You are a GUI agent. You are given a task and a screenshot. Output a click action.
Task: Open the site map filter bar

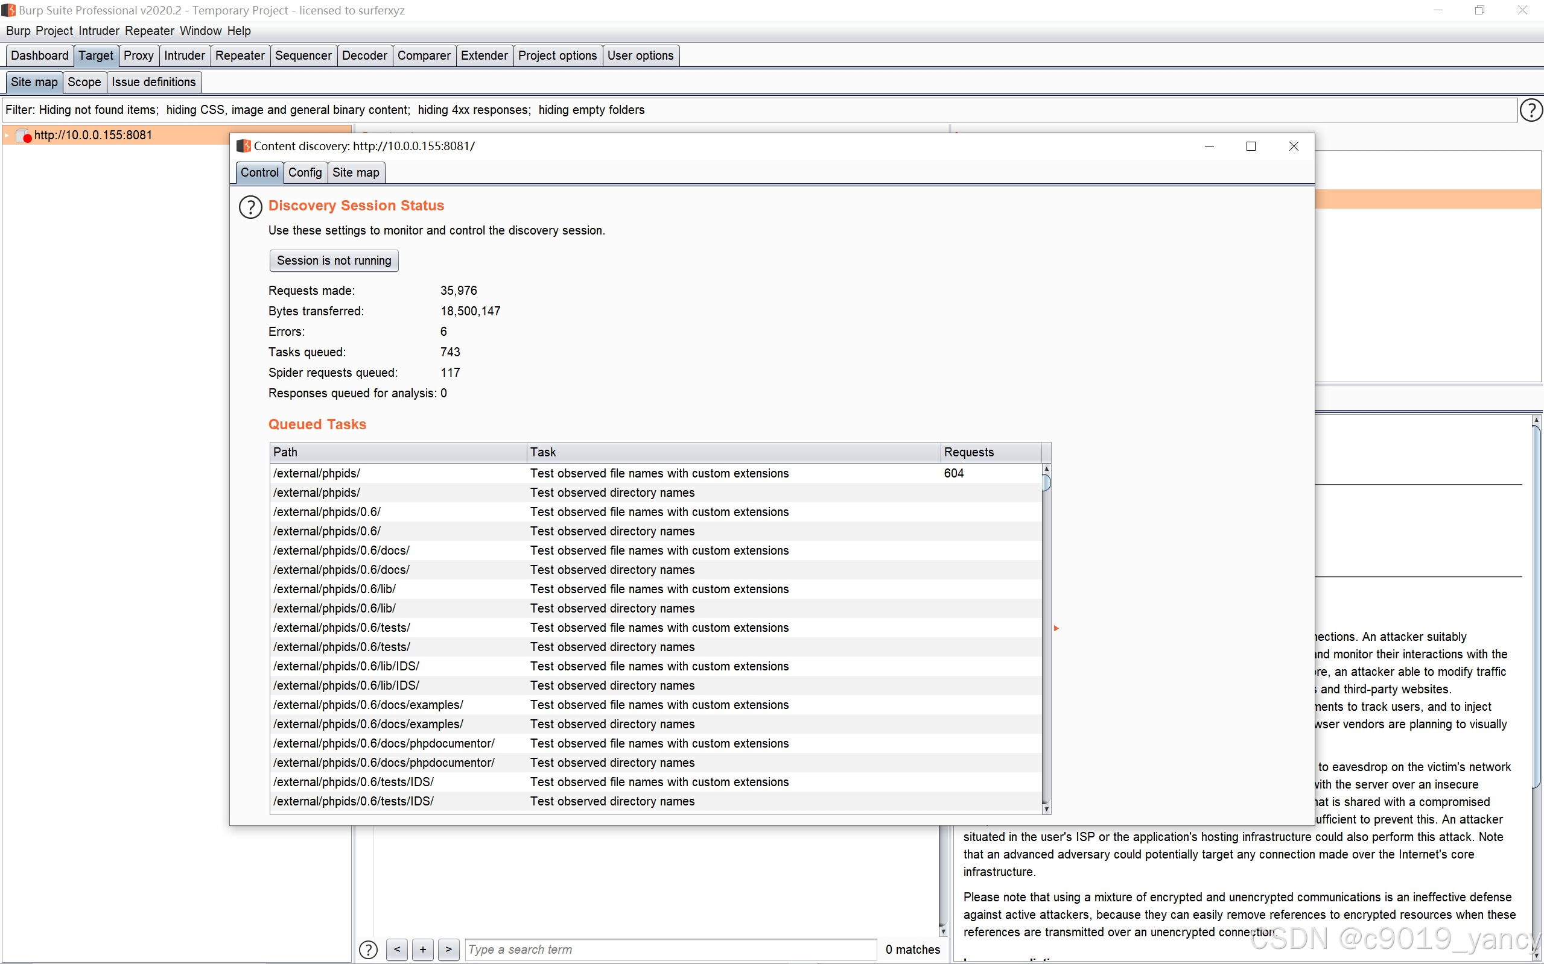pos(759,110)
